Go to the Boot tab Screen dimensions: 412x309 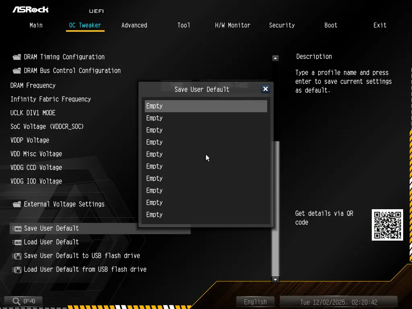(331, 25)
